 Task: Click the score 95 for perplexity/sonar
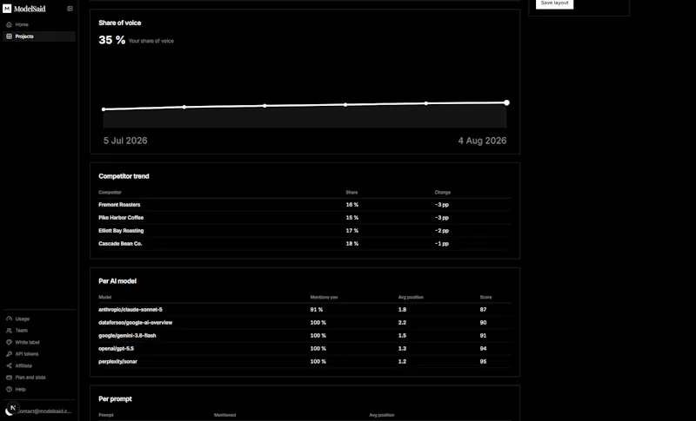pos(483,362)
